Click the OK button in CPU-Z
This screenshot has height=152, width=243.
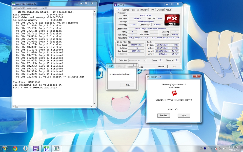pos(175,67)
